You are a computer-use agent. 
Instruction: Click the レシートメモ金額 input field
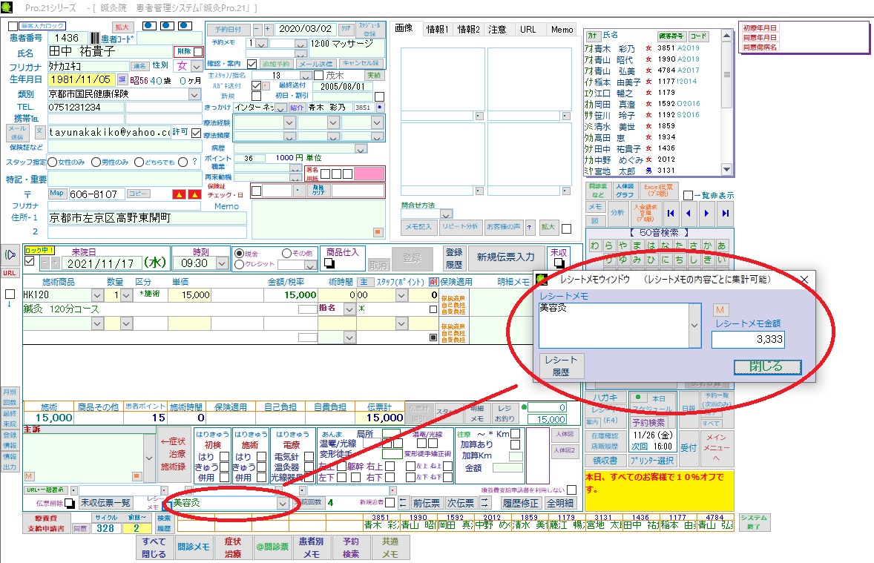tap(748, 340)
